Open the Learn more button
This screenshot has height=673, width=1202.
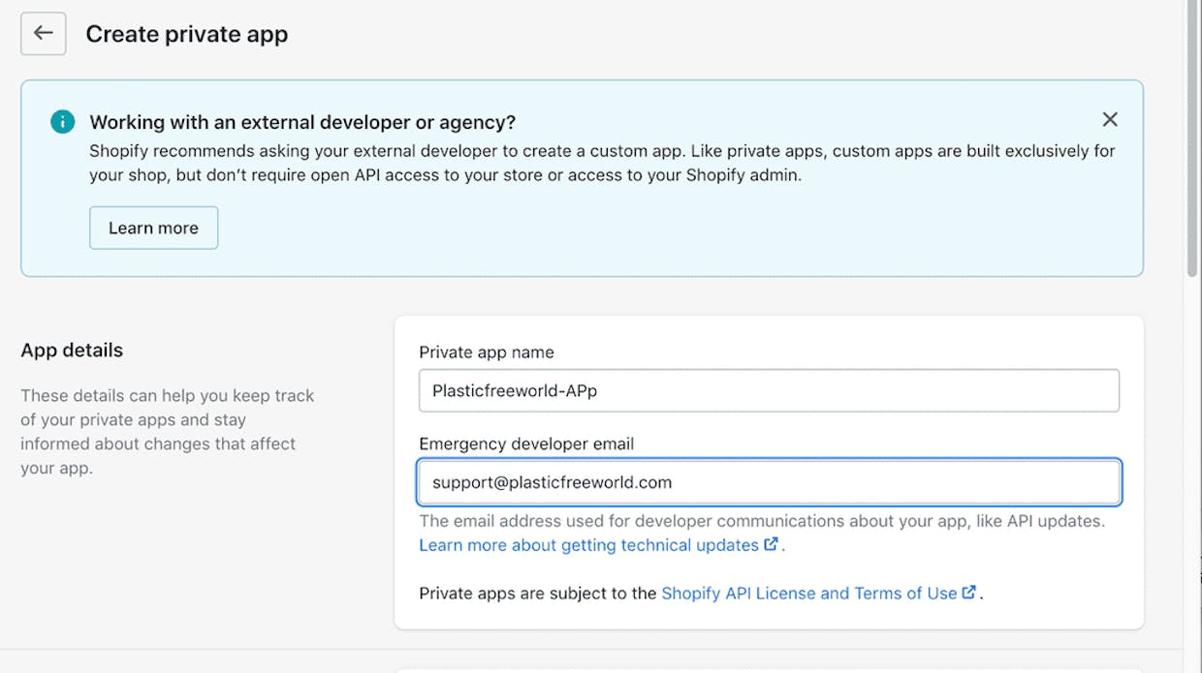pyautogui.click(x=153, y=228)
